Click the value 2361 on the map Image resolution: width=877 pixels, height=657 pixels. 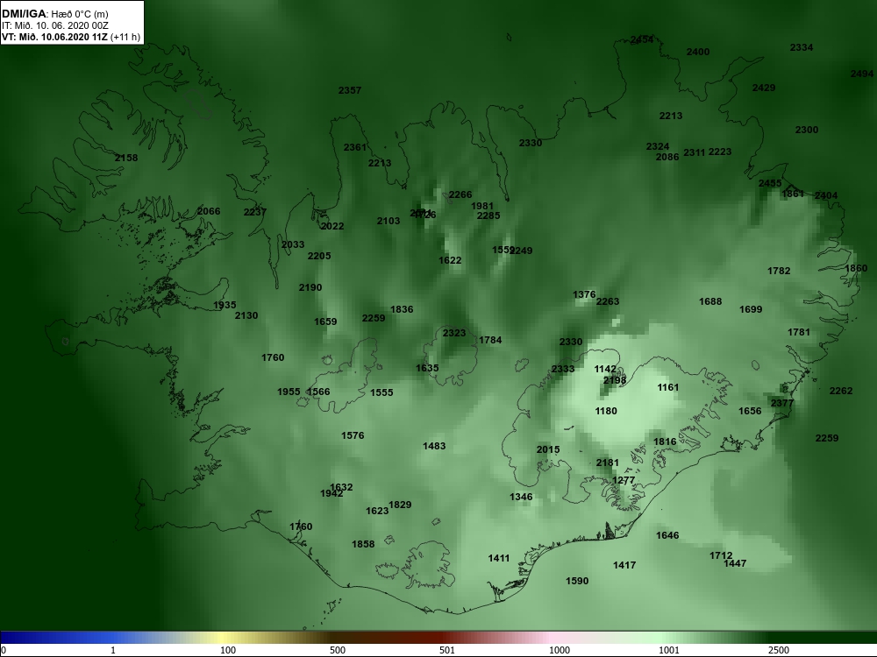coord(355,147)
